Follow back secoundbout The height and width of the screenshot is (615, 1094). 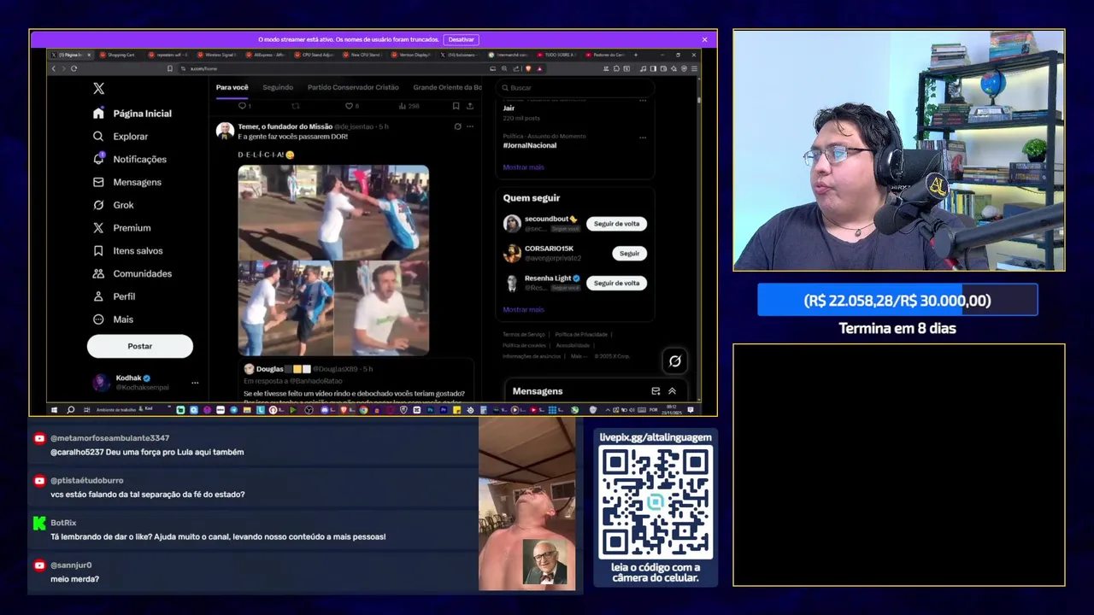[x=616, y=224]
